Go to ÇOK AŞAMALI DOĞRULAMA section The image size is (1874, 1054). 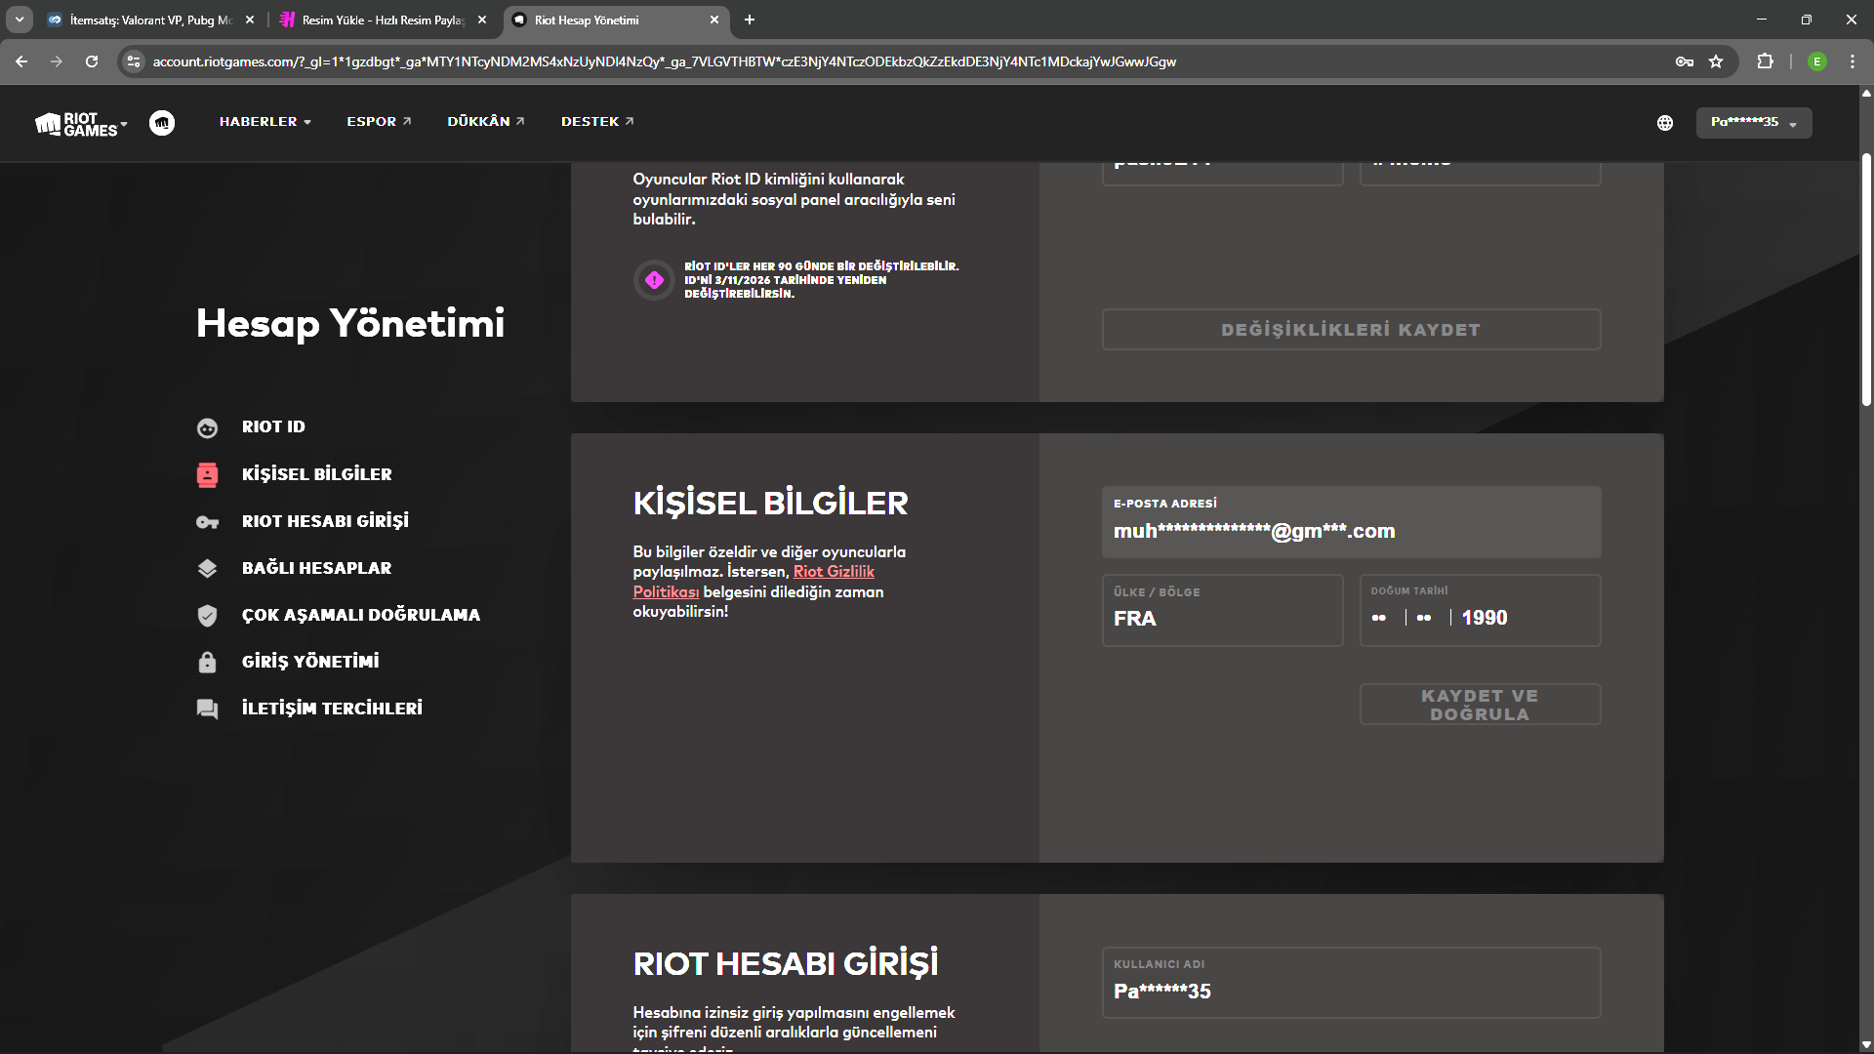tap(361, 615)
